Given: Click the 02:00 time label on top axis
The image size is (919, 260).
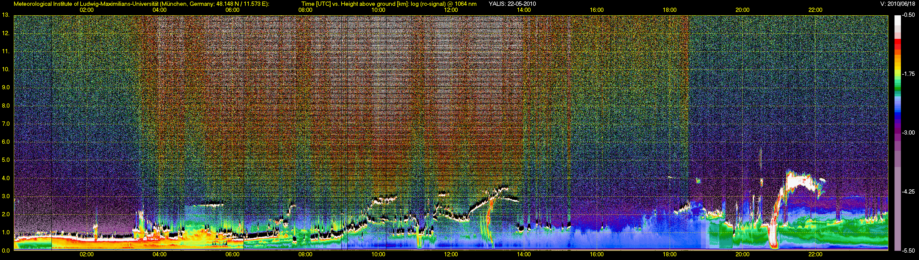Looking at the screenshot, I should 86,10.
